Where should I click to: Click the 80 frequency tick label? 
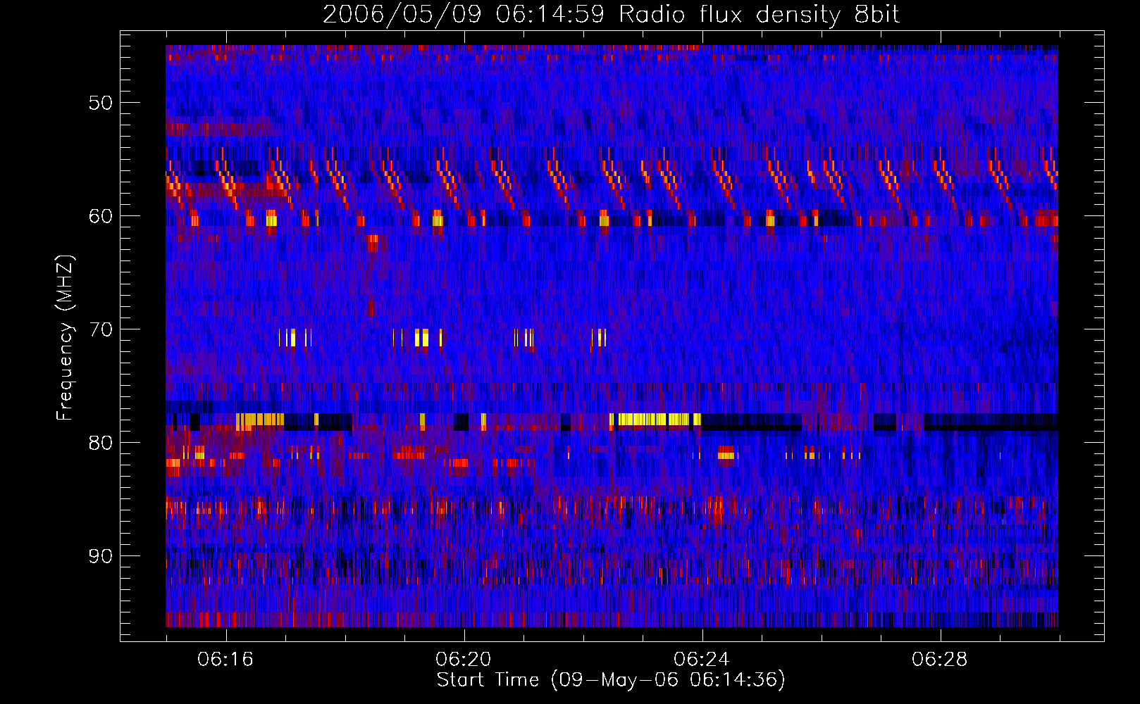coord(101,443)
